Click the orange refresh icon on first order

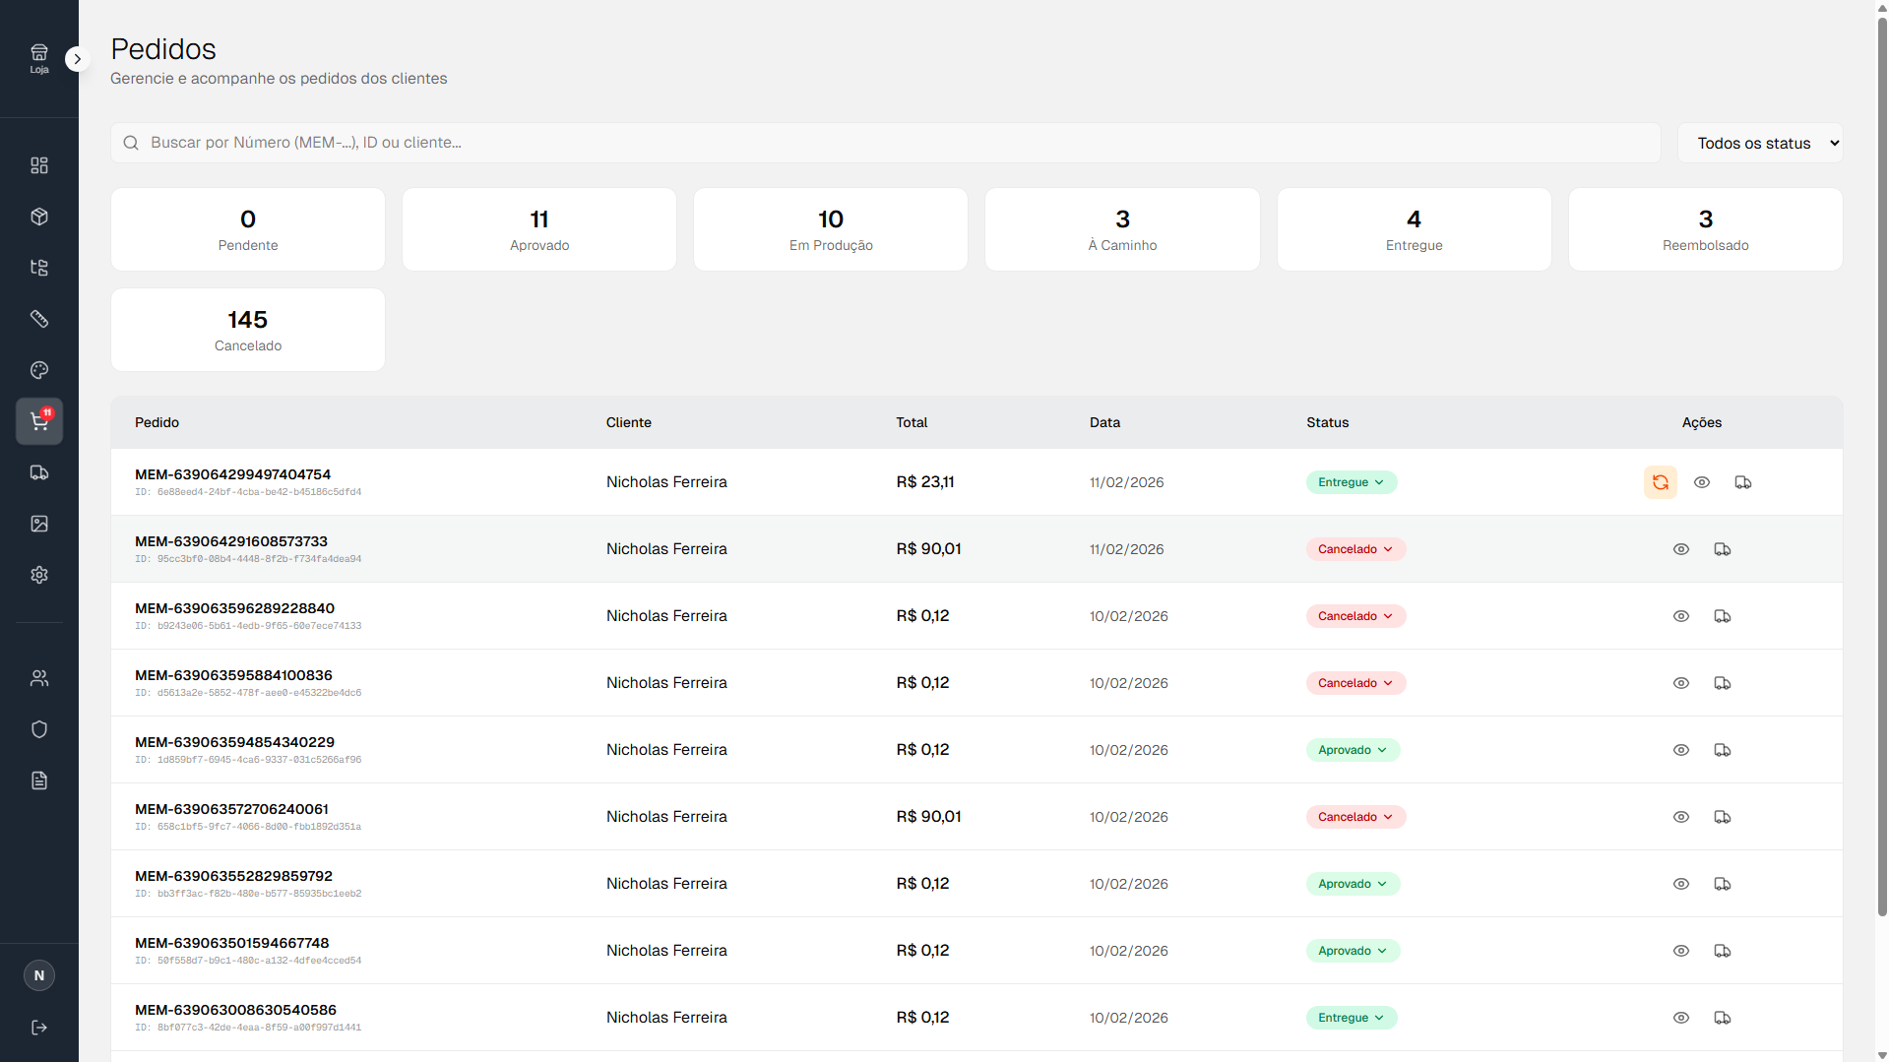click(1661, 482)
